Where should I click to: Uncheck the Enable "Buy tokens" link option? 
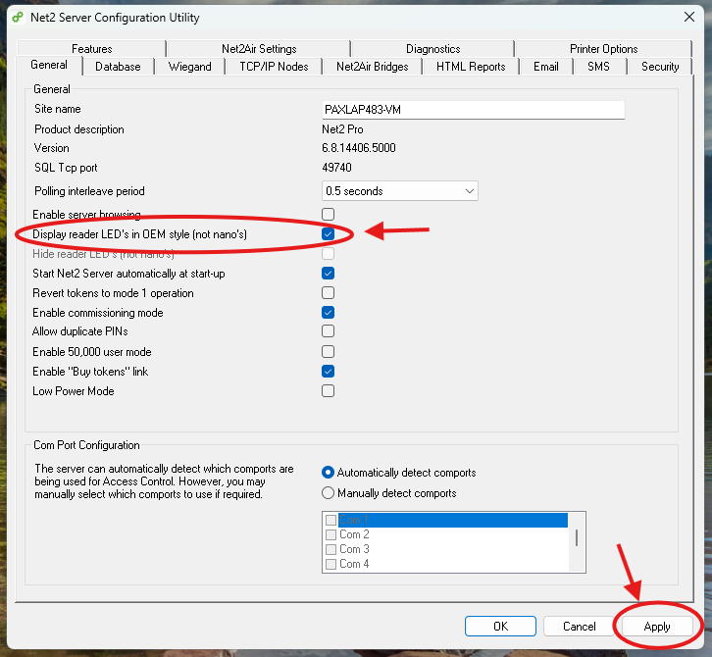[x=328, y=372]
